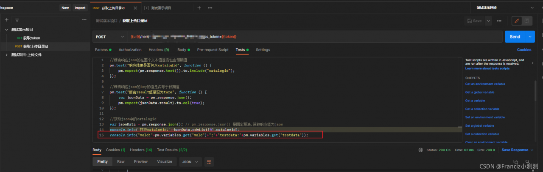Switch to the request Body tab

(183, 50)
